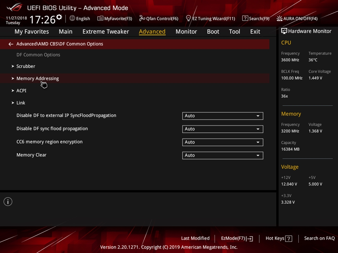The height and width of the screenshot is (253, 338).
Task: Click the Hot Keys label
Action: click(275, 238)
